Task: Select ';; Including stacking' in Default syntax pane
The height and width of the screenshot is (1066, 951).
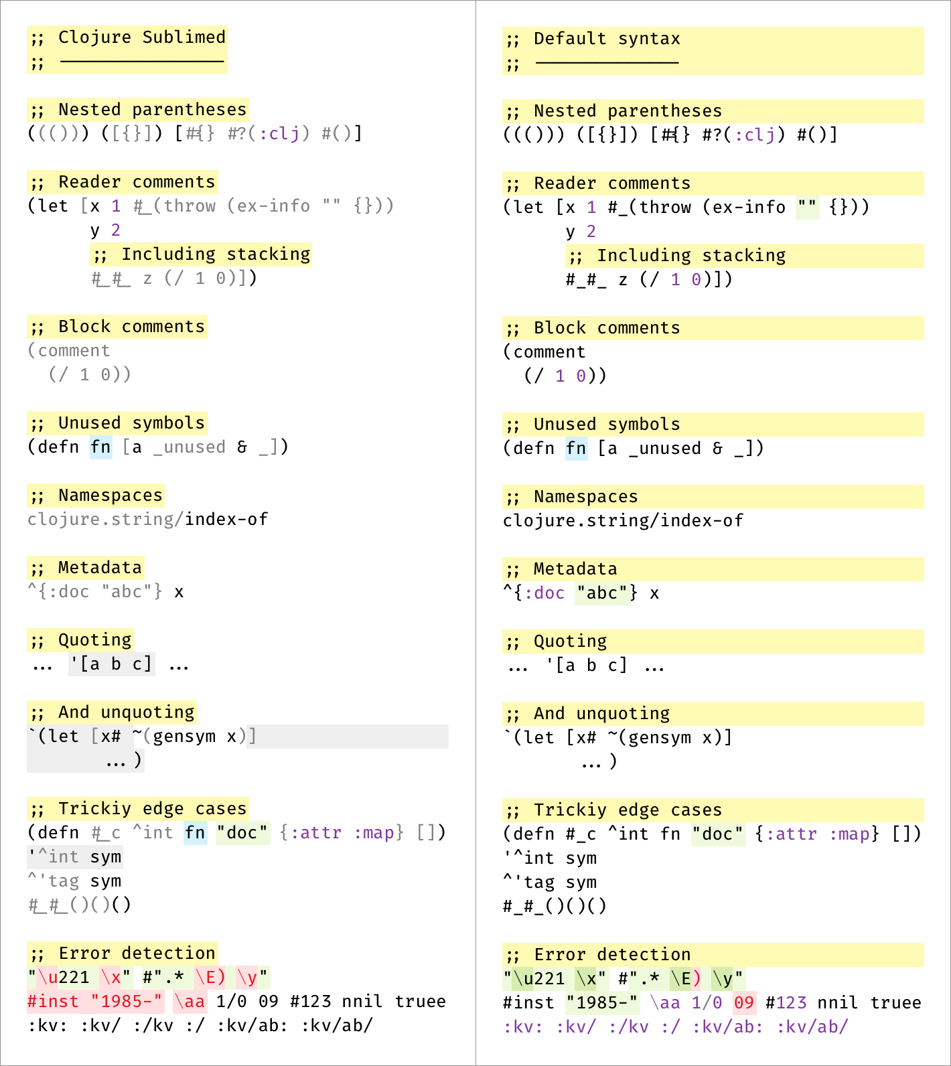Action: pyautogui.click(x=676, y=256)
